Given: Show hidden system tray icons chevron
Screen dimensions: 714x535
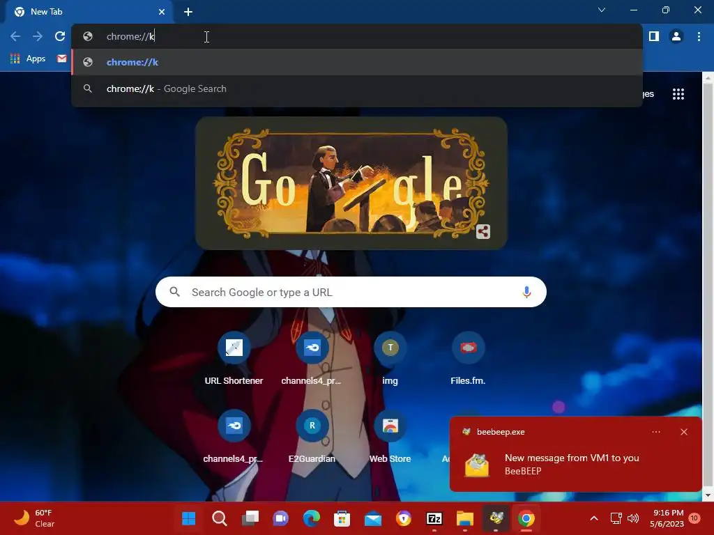Looking at the screenshot, I should pos(594,518).
